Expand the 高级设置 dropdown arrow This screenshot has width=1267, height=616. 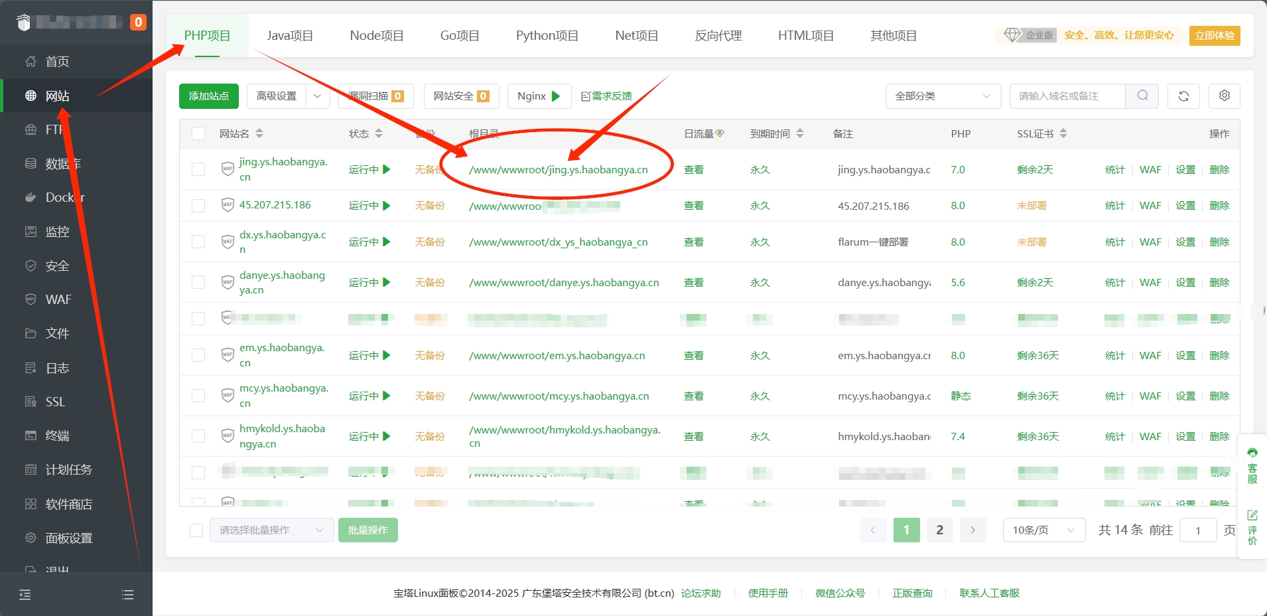[318, 96]
